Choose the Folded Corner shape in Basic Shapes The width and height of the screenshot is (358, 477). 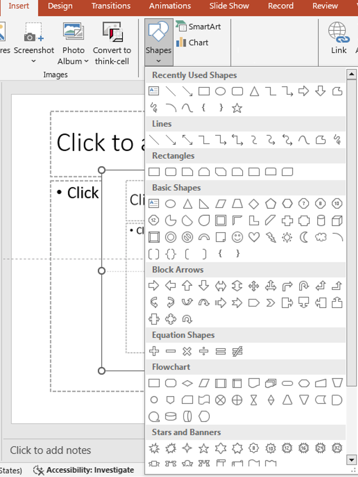(x=220, y=237)
